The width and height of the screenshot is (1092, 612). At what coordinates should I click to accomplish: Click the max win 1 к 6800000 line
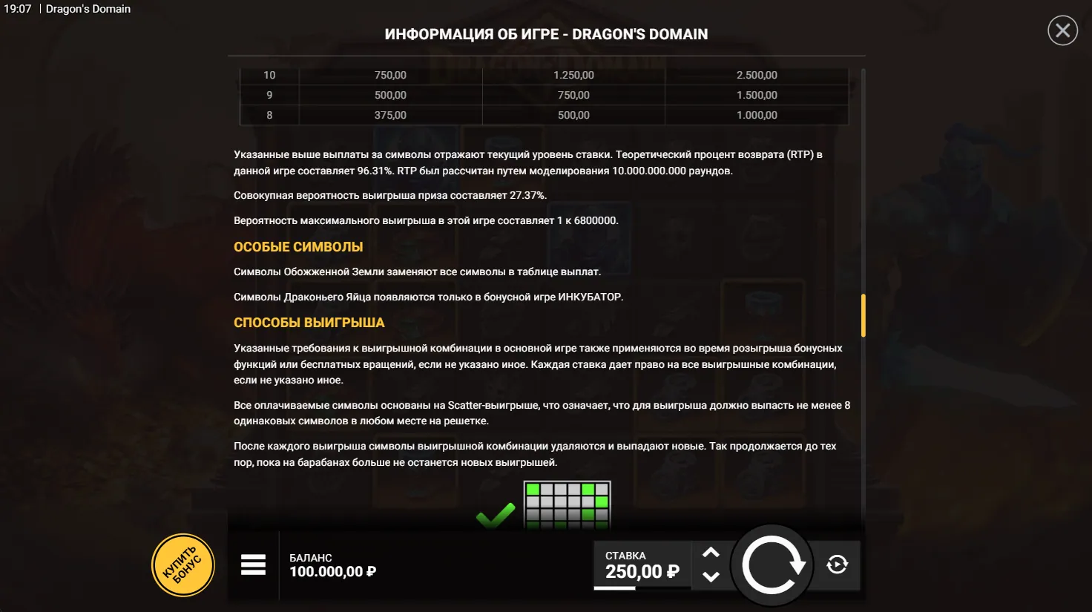coord(426,220)
